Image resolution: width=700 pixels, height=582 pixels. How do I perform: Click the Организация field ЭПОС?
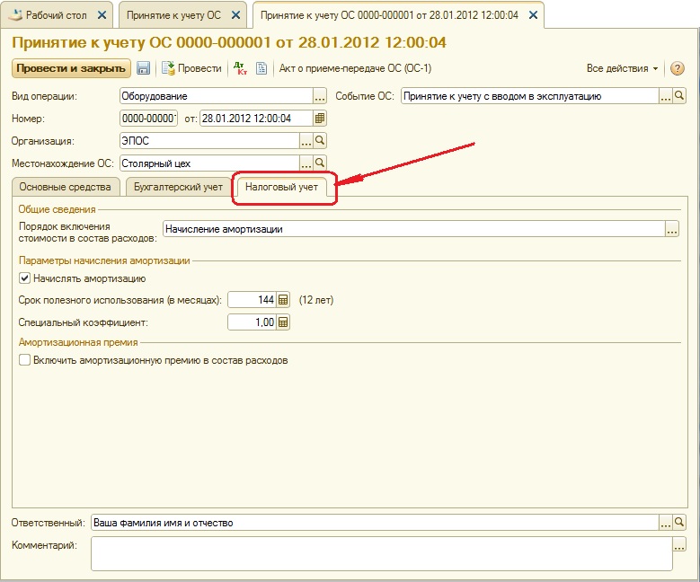pyautogui.click(x=210, y=141)
